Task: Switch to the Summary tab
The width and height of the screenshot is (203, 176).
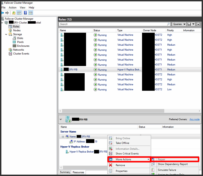Action: [x=65, y=172]
